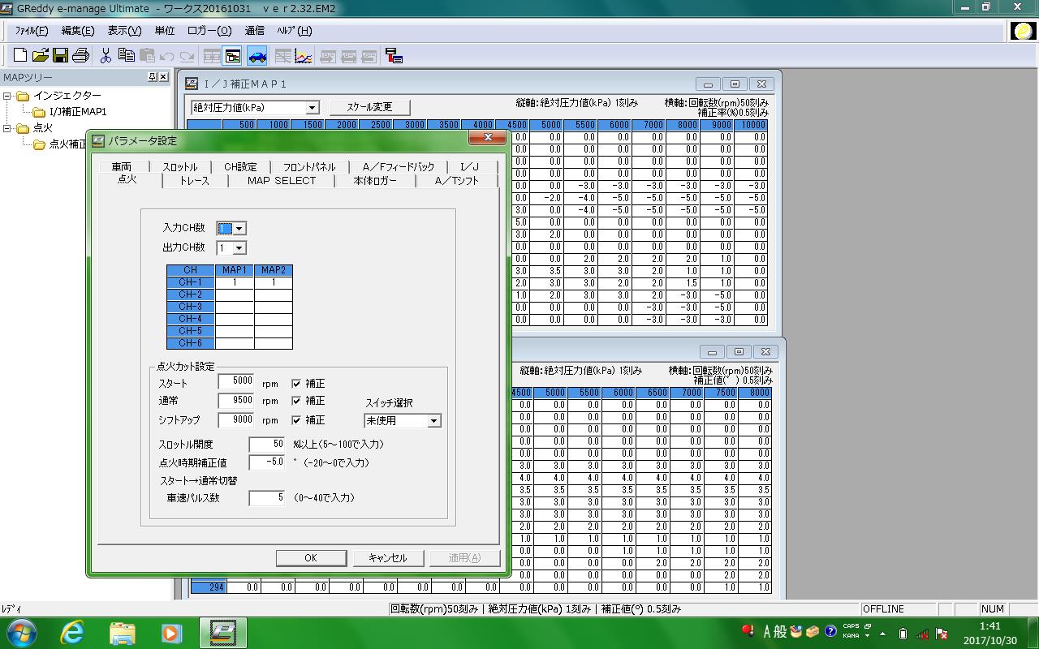Print using the printer toolbar icon
Screen dimensions: 1039x649
[80, 56]
